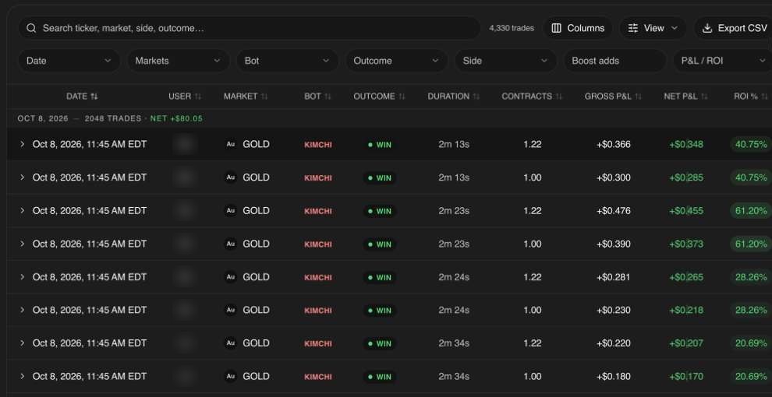Click Au gold icon in +$0.390 row

point(230,244)
